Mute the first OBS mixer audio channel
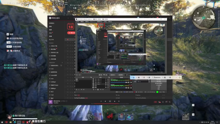Viewport: 220px width, 124px height. (x=128, y=82)
